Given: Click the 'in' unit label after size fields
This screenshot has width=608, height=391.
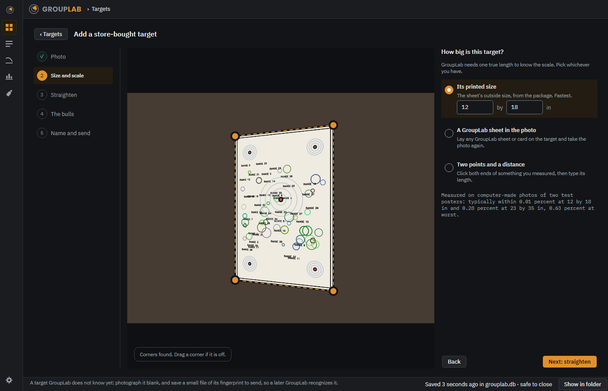Looking at the screenshot, I should click(549, 107).
